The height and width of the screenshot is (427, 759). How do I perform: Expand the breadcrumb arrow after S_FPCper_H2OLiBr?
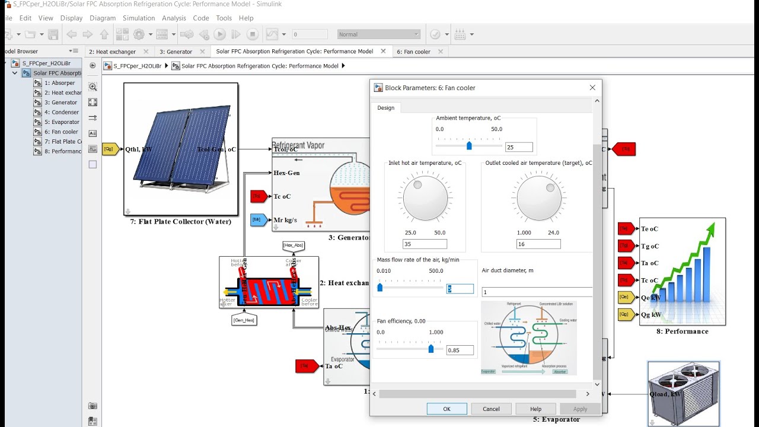166,66
